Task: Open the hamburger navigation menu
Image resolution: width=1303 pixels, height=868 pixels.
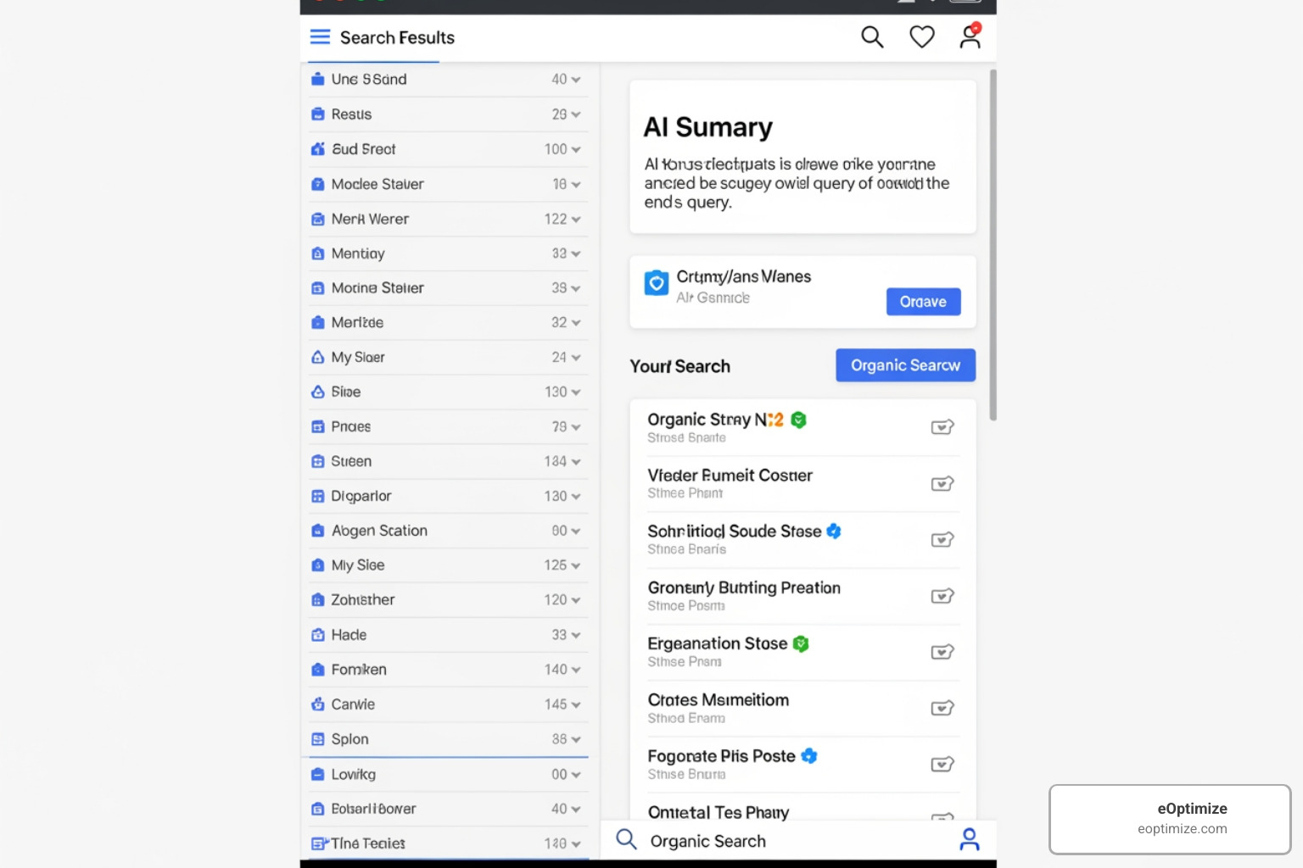Action: click(x=320, y=36)
